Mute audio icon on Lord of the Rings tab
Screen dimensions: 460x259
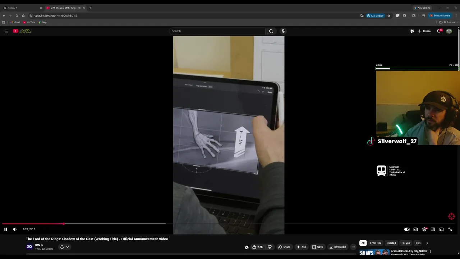coord(79,8)
